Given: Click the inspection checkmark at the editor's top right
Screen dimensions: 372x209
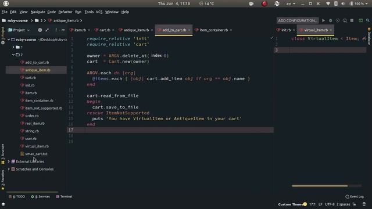Looking at the screenshot, I should pos(272,38).
